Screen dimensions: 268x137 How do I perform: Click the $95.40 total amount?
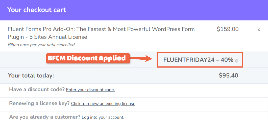(x=228, y=76)
